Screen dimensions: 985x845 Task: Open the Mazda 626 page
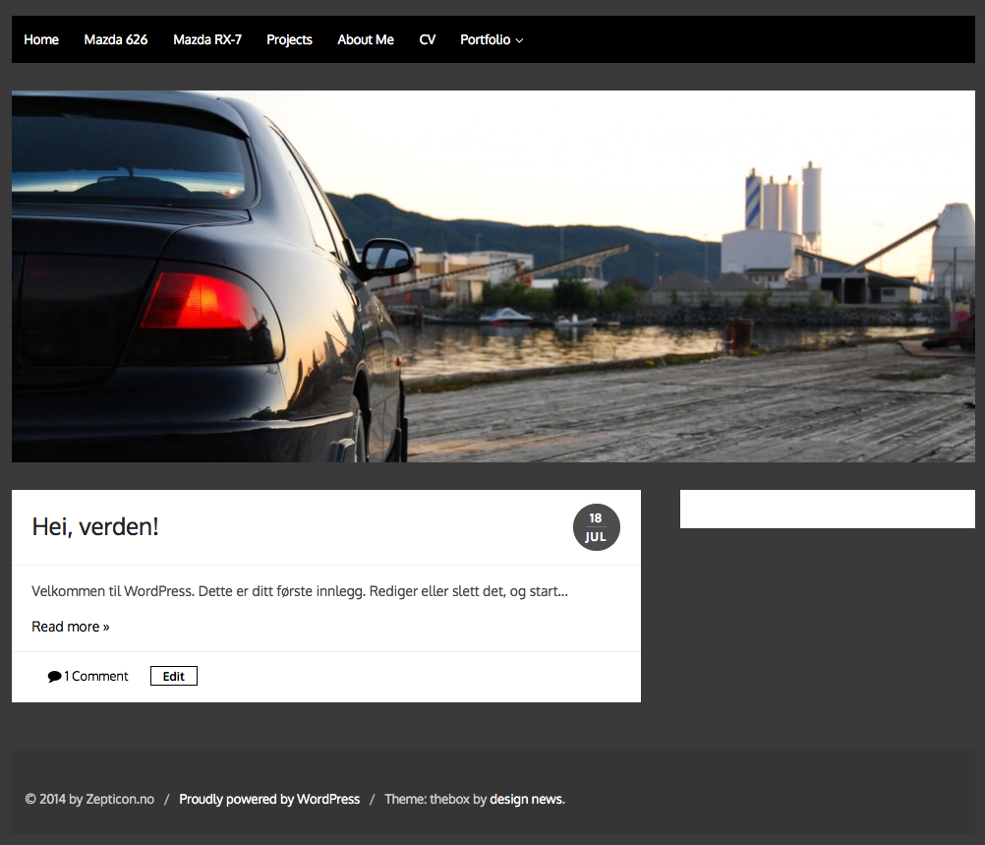pyautogui.click(x=116, y=39)
